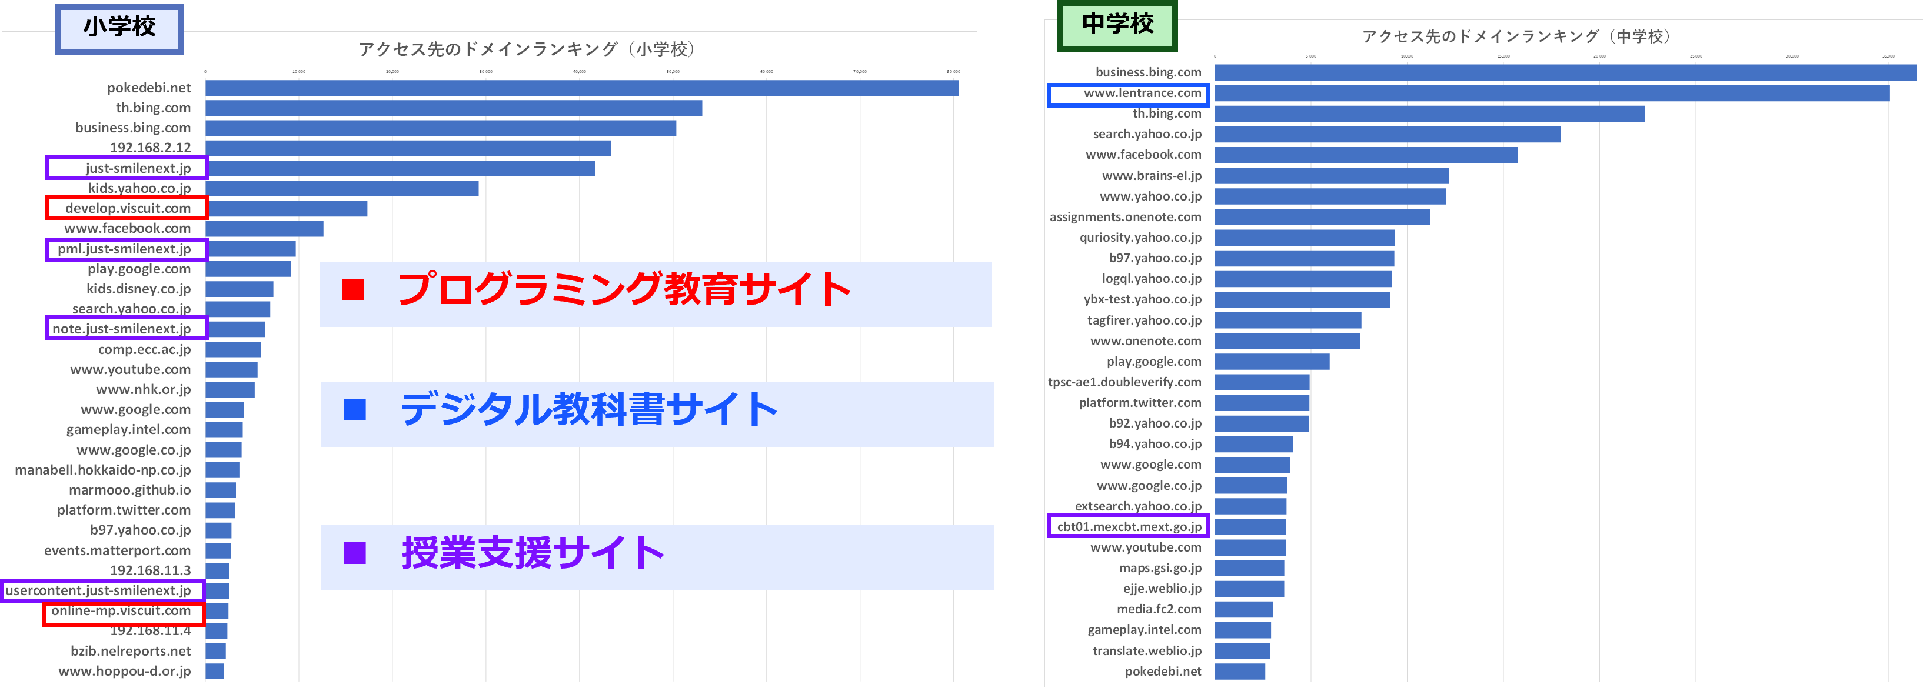Screen dimensions: 1923x688
Task: Click the quriosity.yahoo.co.jp label
Action: click(1140, 238)
